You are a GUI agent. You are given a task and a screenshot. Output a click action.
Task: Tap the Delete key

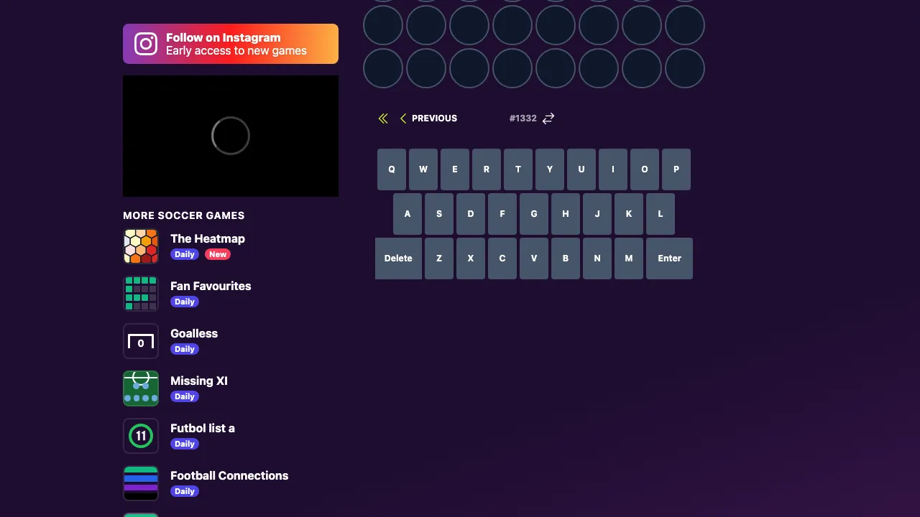tap(398, 258)
